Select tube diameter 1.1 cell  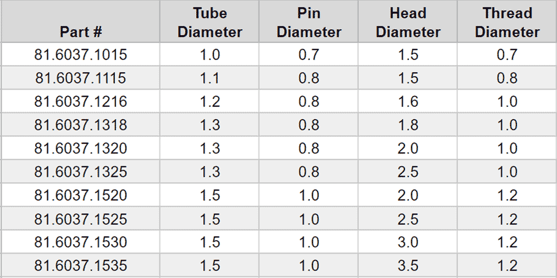(209, 78)
